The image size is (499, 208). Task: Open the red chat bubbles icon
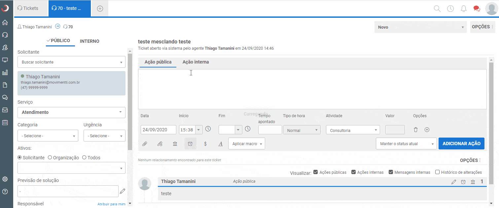coord(477,9)
